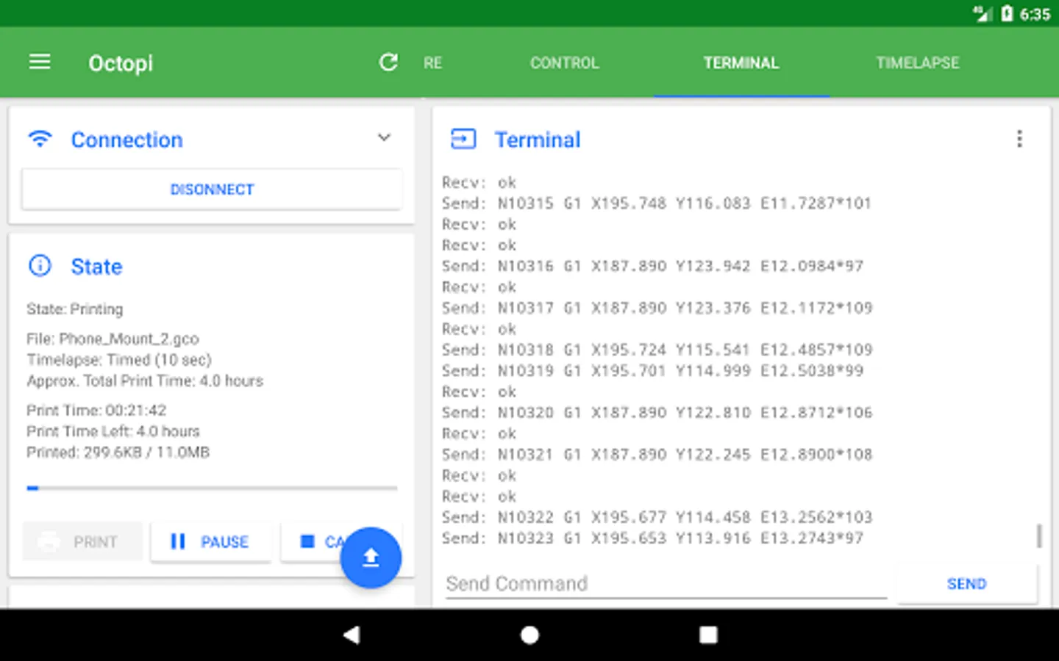Screen dimensions: 1059x661
Task: Click the State info icon
Action: [40, 266]
